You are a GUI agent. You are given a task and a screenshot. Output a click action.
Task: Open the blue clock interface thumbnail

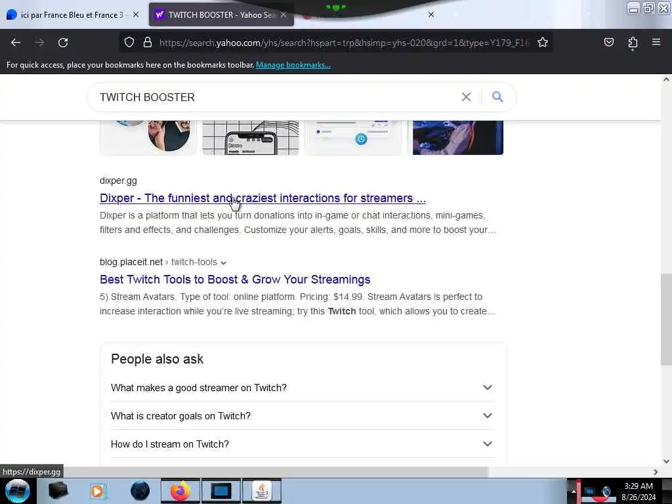[353, 138]
